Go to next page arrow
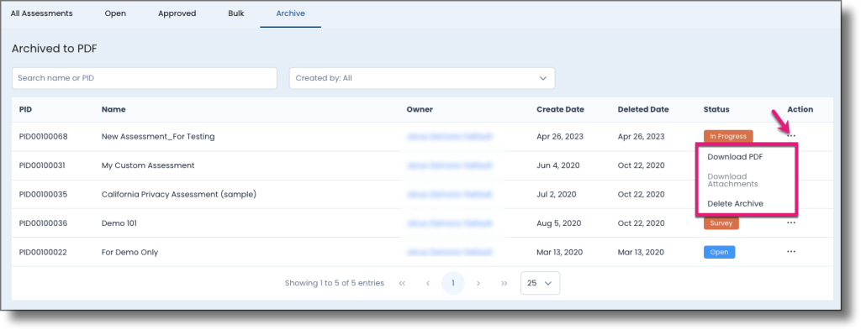861x330 pixels. (478, 284)
